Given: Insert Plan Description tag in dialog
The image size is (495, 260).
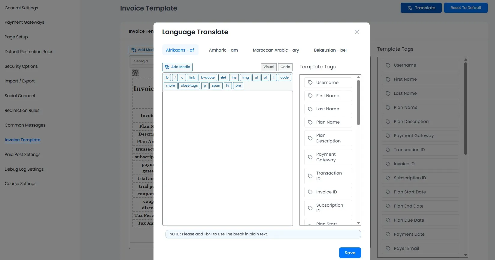Looking at the screenshot, I should tap(328, 138).
